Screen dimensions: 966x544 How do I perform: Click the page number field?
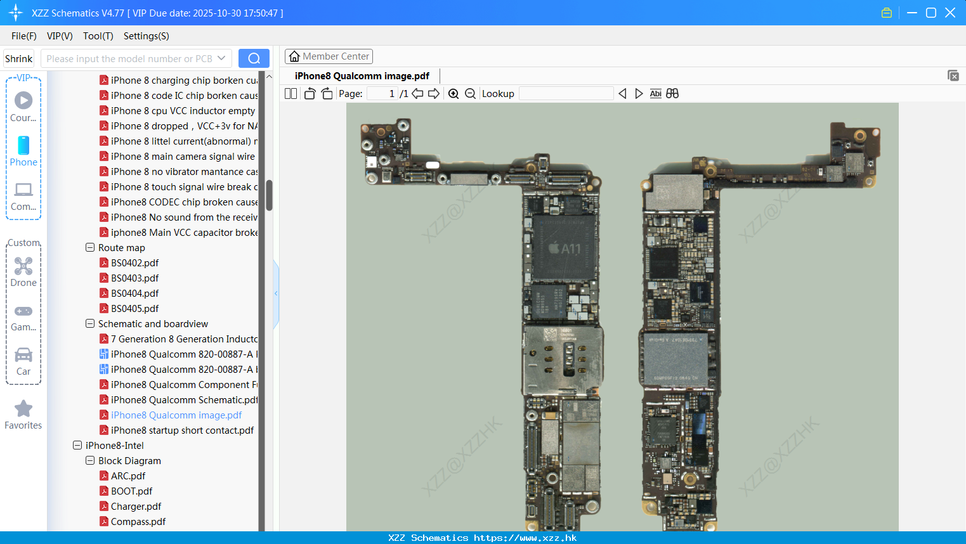coord(382,93)
